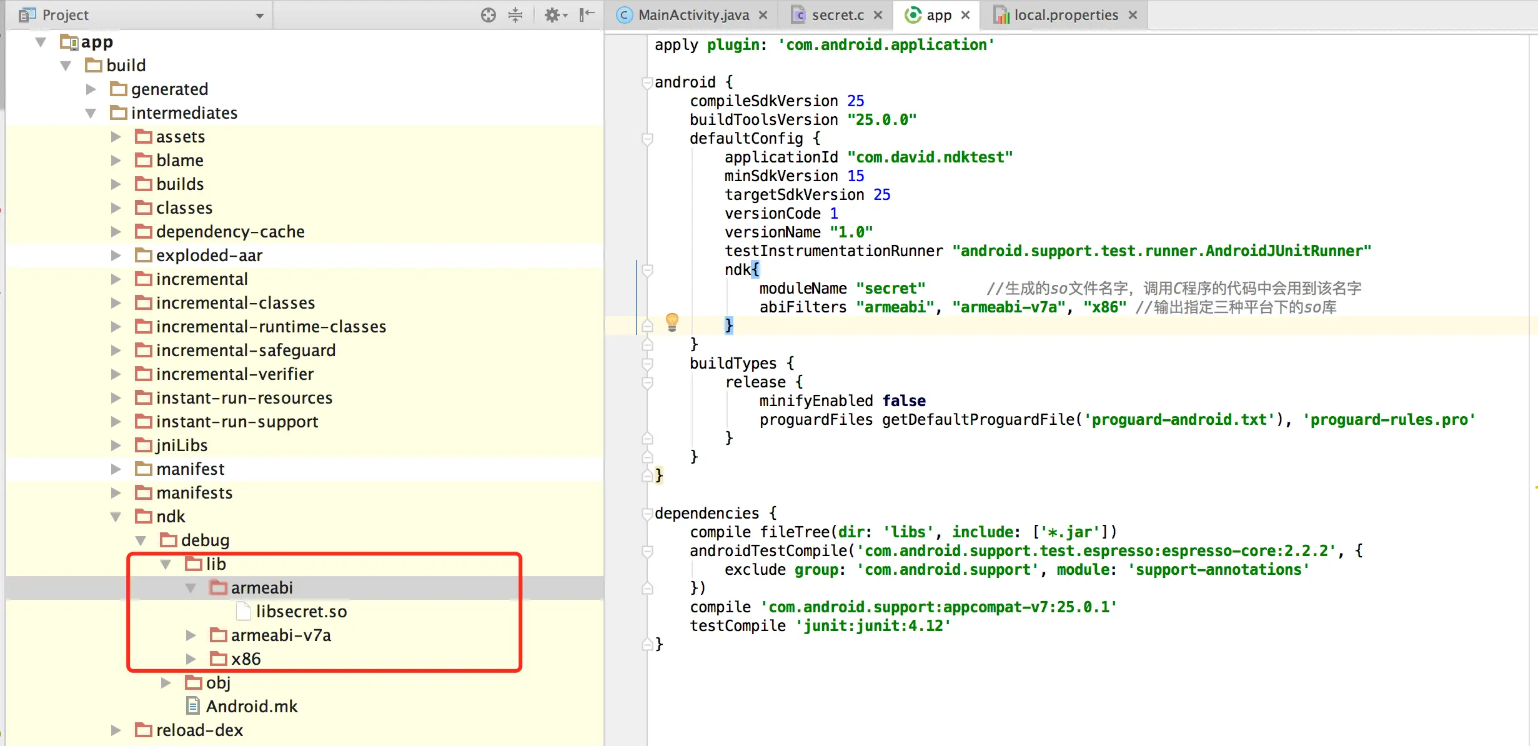Select the libsecret.so file
Image resolution: width=1538 pixels, height=746 pixels.
coord(301,612)
